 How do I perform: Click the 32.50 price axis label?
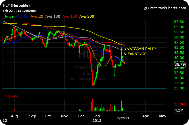point(179,73)
